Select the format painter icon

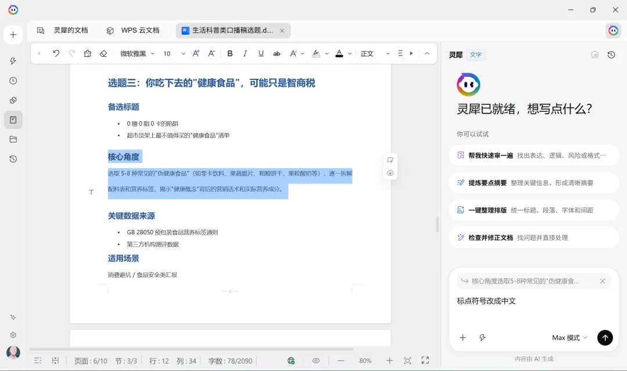(88, 53)
